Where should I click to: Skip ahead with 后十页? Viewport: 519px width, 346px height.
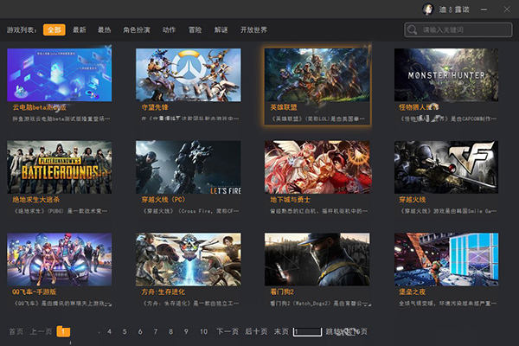click(256, 331)
